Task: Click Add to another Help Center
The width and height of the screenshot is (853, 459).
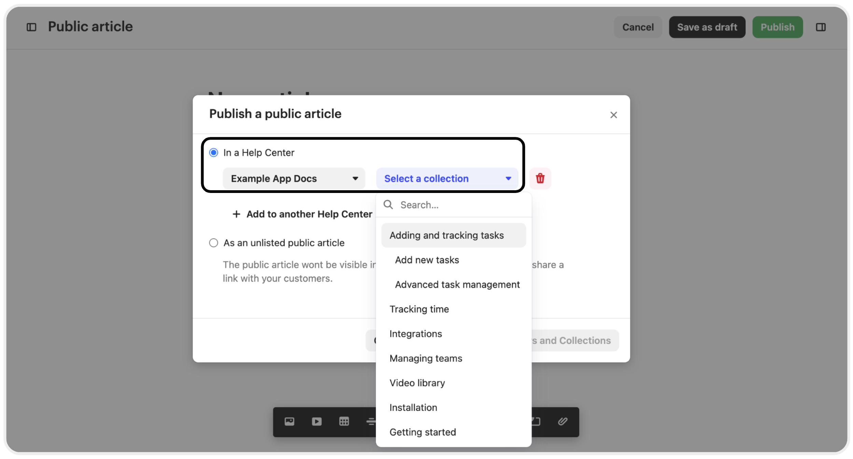Action: (302, 214)
